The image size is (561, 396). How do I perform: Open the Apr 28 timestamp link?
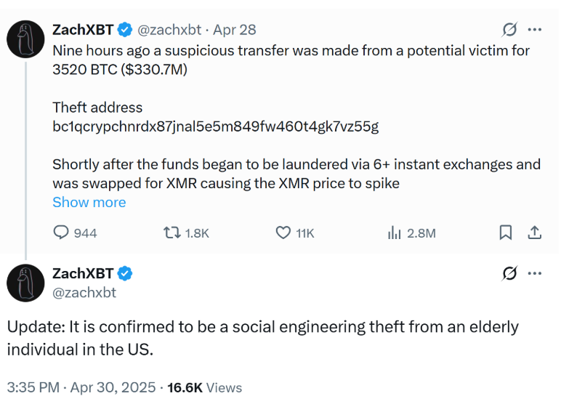(x=235, y=30)
